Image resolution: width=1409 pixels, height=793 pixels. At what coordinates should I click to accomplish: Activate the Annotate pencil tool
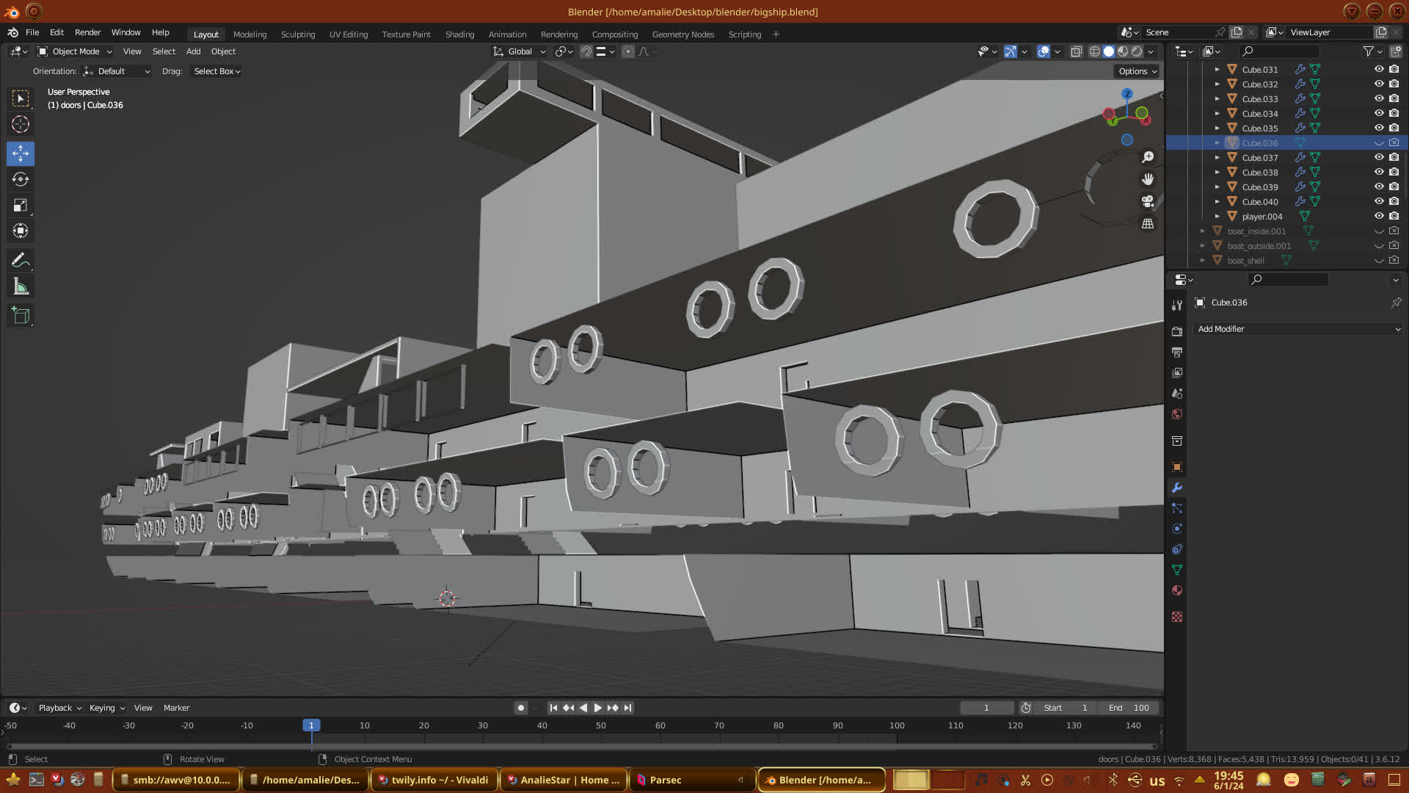click(21, 260)
